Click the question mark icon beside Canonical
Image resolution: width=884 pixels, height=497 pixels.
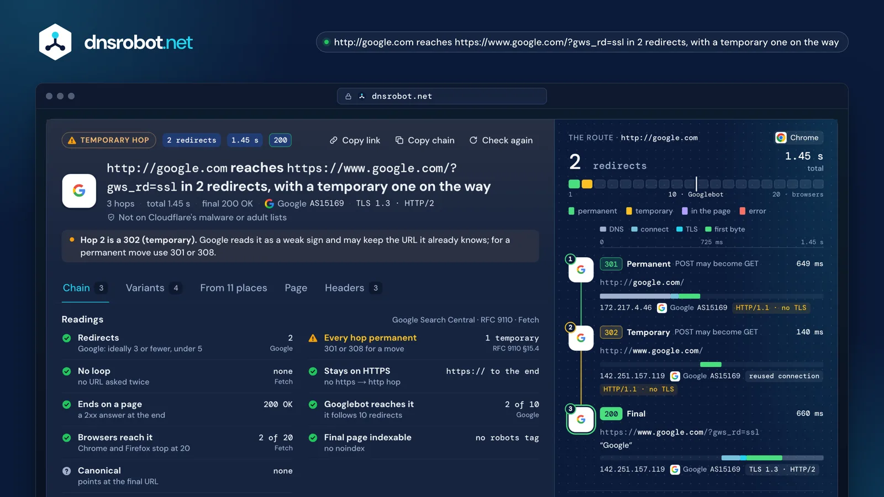tap(67, 471)
